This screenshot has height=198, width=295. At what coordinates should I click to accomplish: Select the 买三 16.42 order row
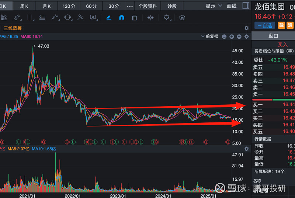274,118
